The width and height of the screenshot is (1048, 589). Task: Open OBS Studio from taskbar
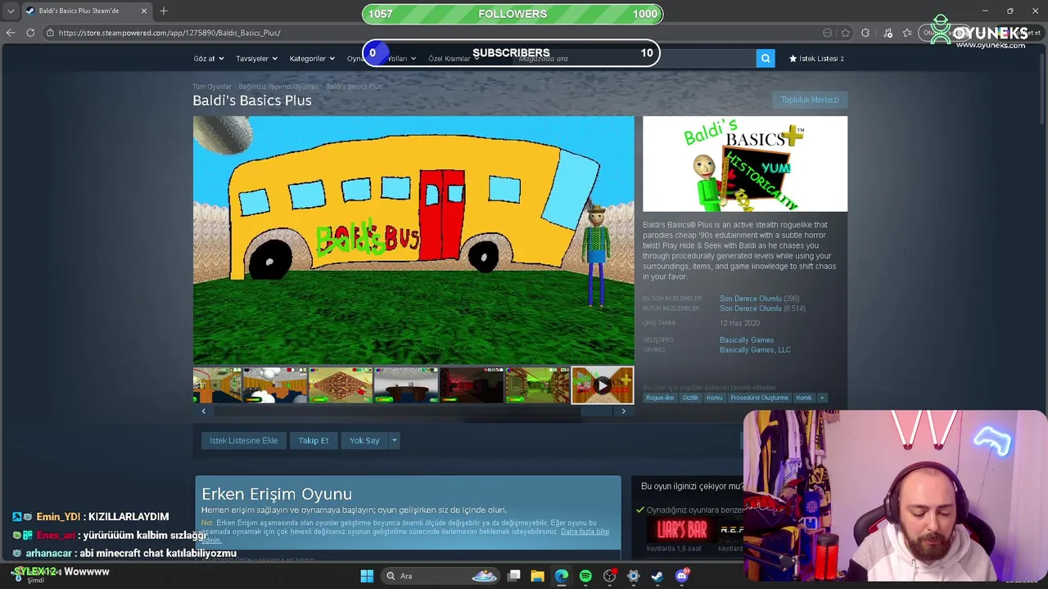[x=609, y=576]
